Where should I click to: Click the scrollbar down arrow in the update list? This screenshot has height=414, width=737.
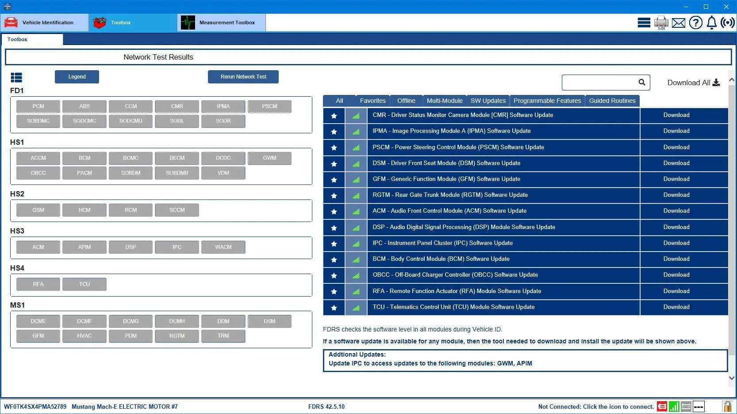(732, 378)
